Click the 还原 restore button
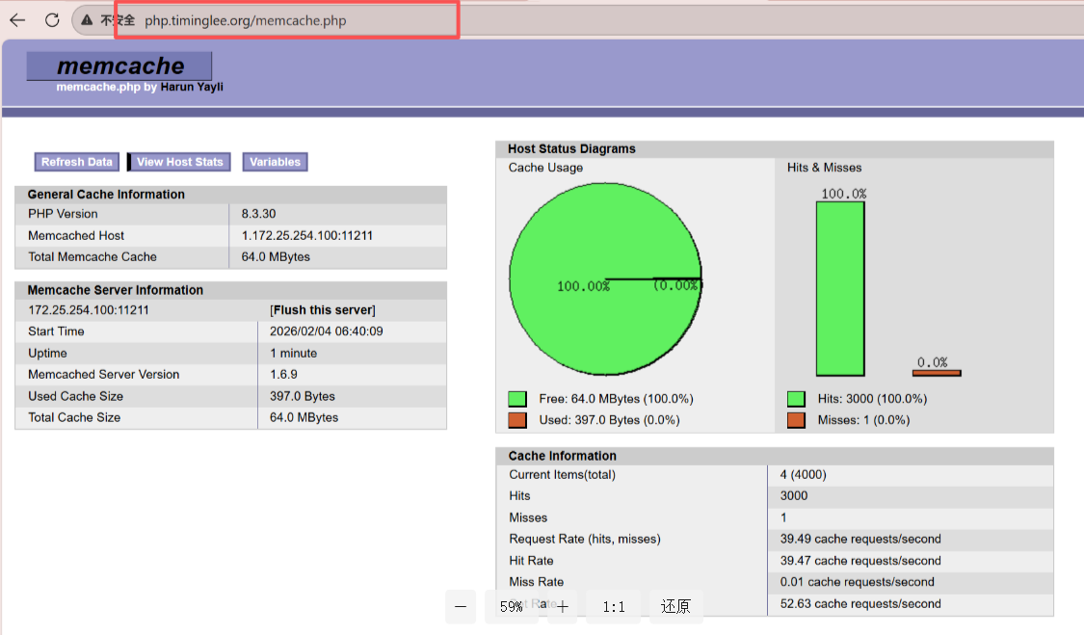 (675, 607)
